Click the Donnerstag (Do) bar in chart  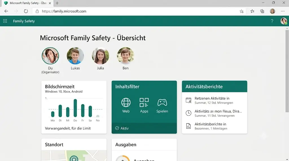click(75, 108)
